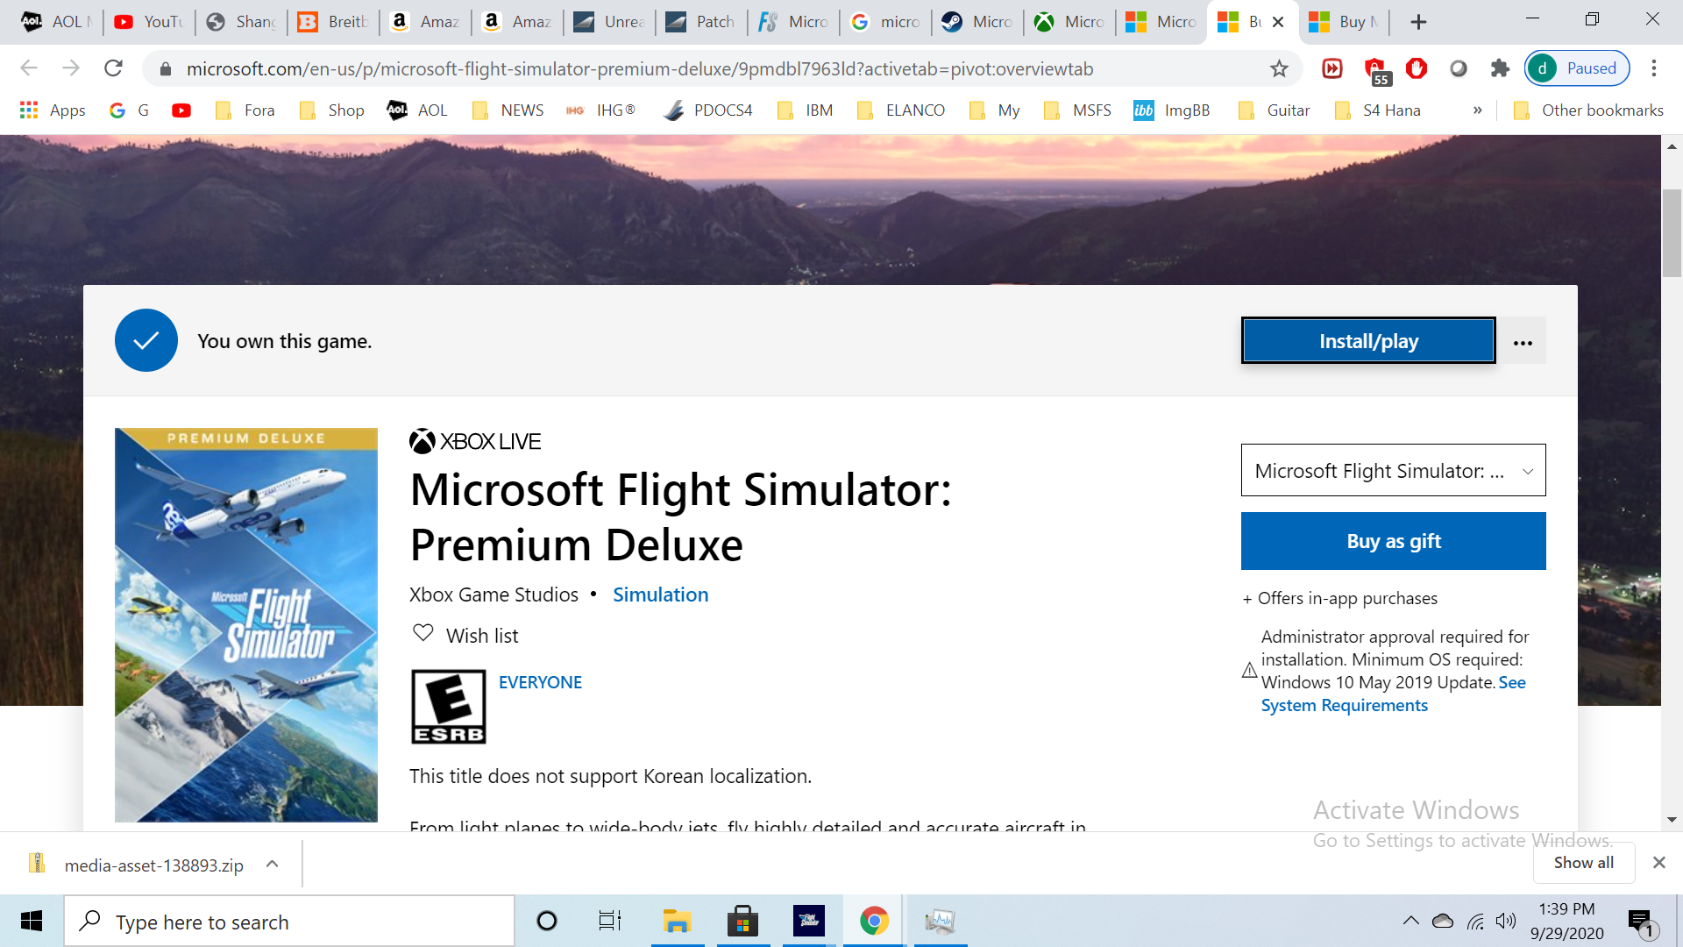The image size is (1683, 947).
Task: Launch Microsoft Store from the taskbar
Action: click(742, 921)
